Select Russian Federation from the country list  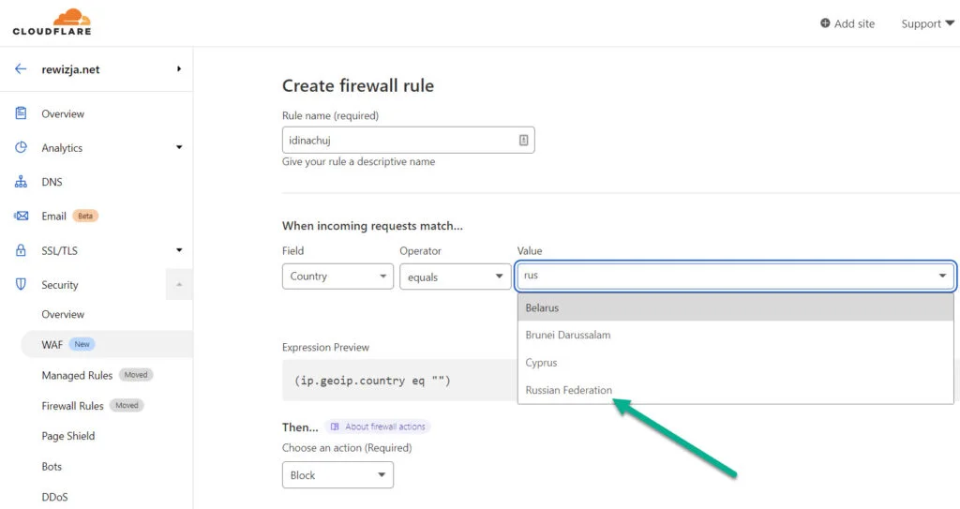click(735, 390)
